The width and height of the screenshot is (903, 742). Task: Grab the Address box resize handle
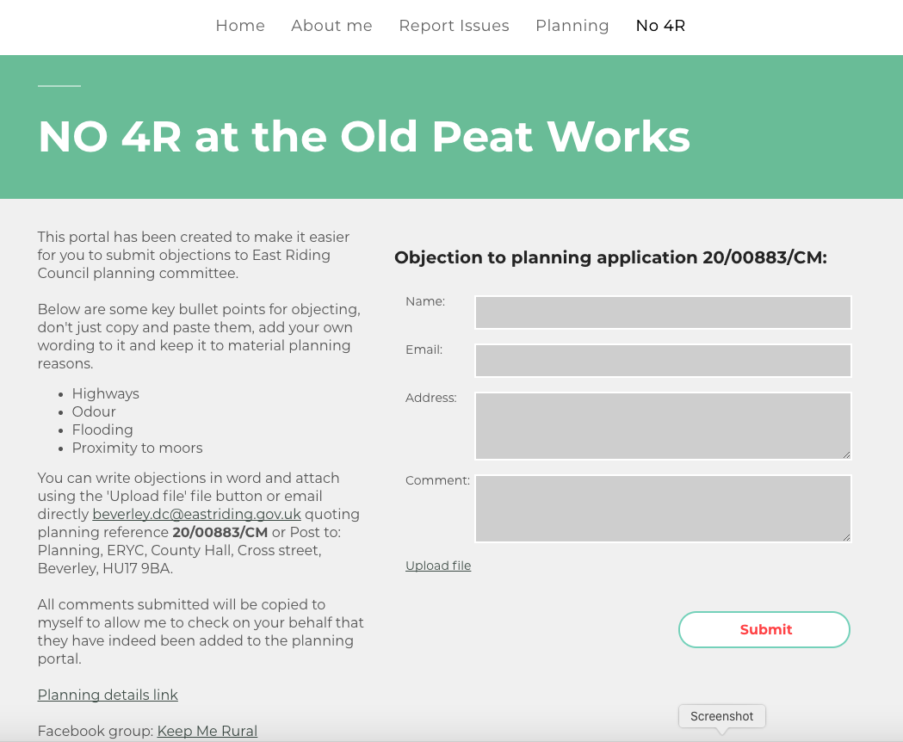click(x=846, y=454)
